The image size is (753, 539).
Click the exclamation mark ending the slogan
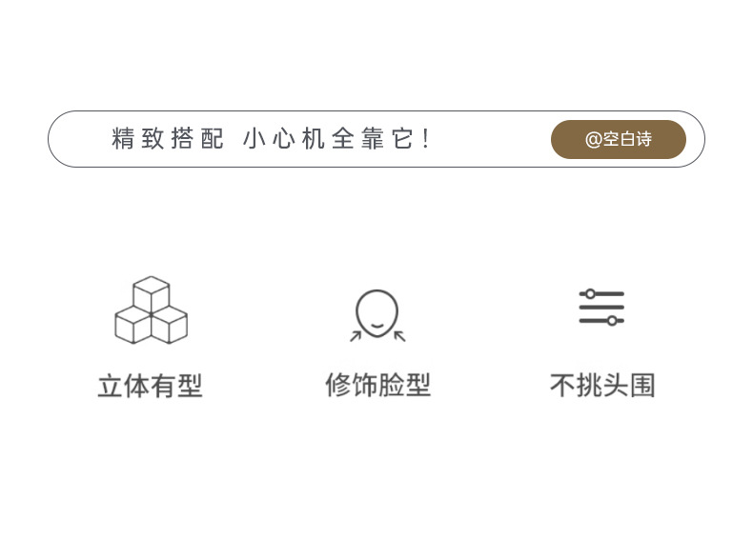tap(426, 139)
